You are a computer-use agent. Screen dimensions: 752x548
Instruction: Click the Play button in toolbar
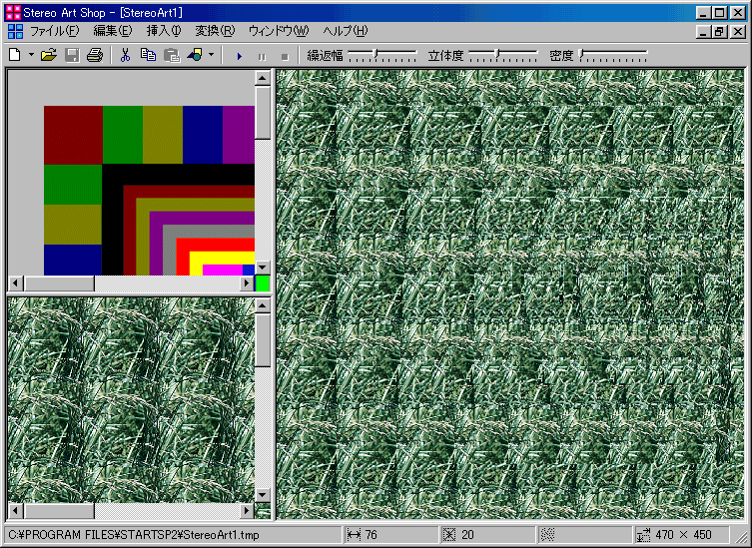(240, 57)
